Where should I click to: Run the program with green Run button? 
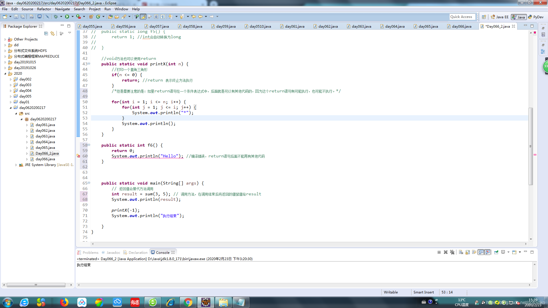click(x=67, y=17)
